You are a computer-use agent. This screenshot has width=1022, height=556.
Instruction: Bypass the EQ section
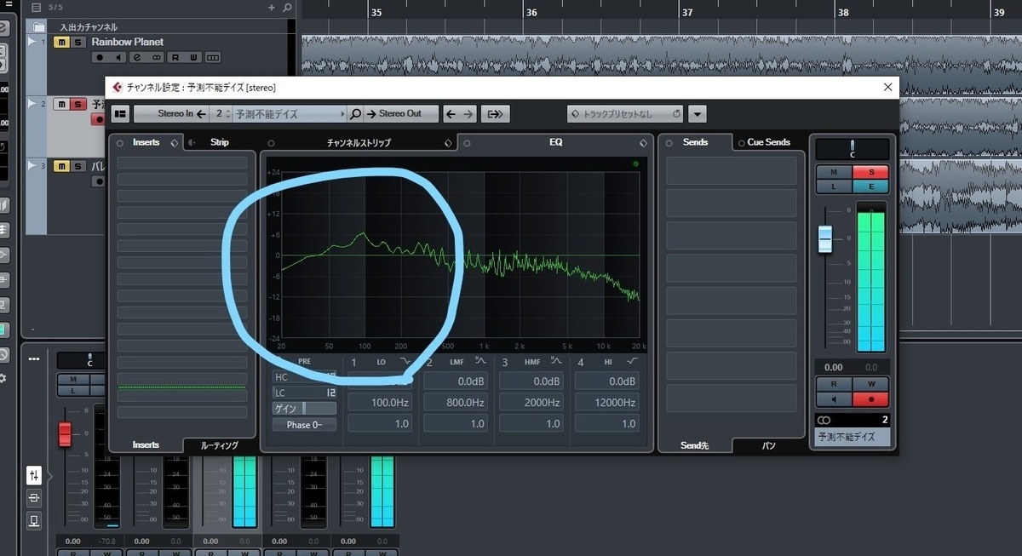468,142
